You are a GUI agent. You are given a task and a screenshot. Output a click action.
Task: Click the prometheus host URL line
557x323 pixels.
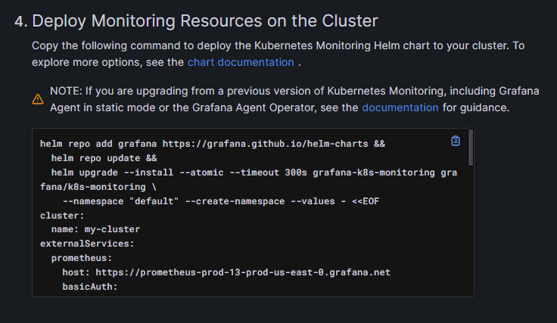pyautogui.click(x=226, y=272)
